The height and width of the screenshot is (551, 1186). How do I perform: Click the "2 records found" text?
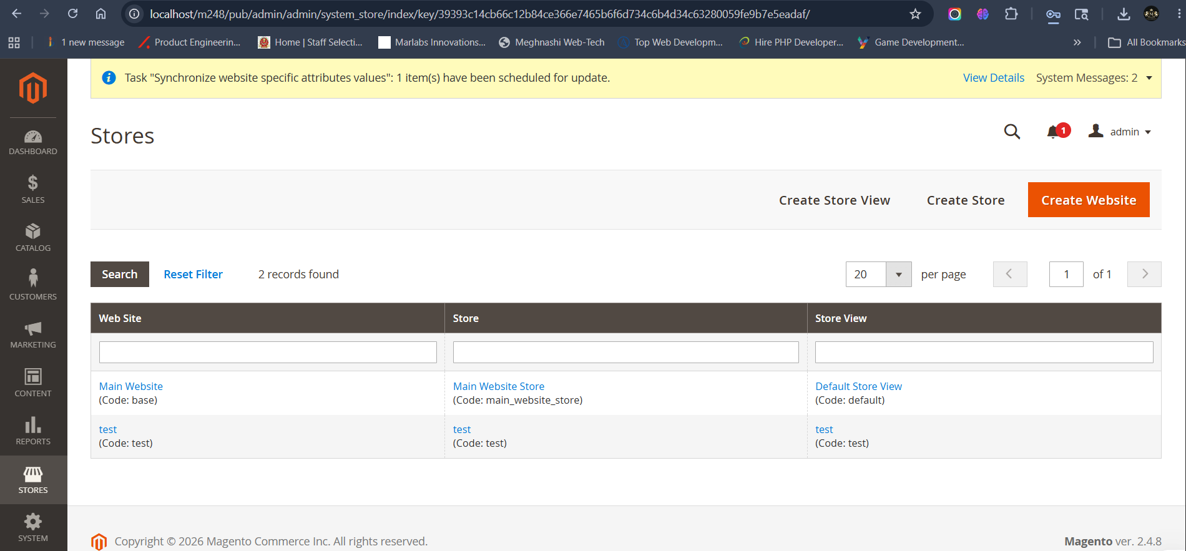coord(298,274)
